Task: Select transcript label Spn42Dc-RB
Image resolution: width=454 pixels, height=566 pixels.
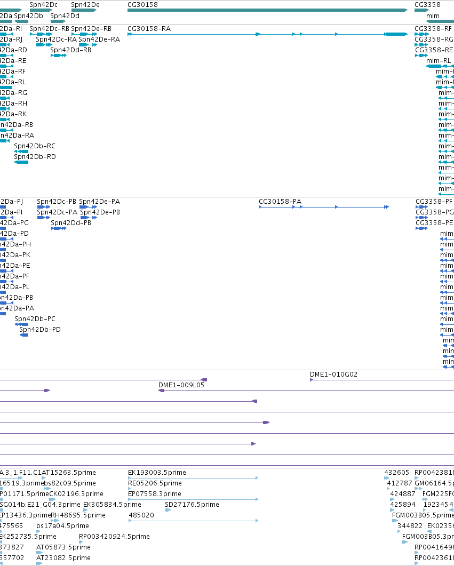Action: pyautogui.click(x=50, y=28)
